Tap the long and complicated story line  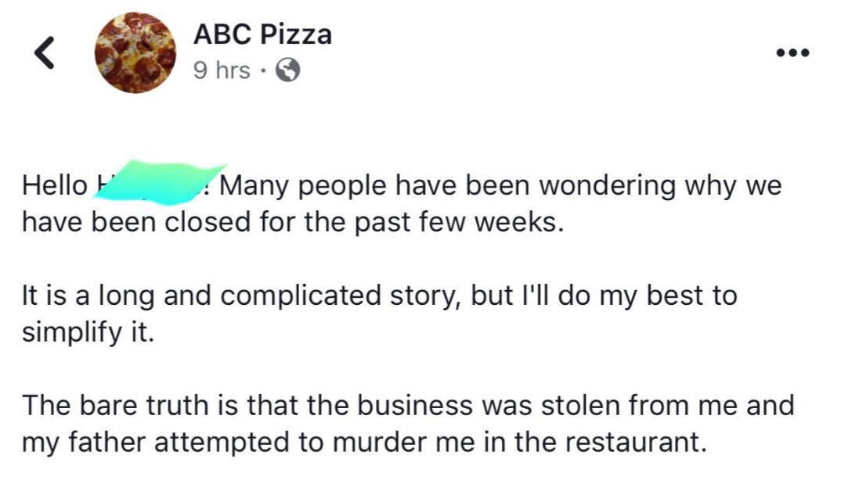[x=379, y=298]
